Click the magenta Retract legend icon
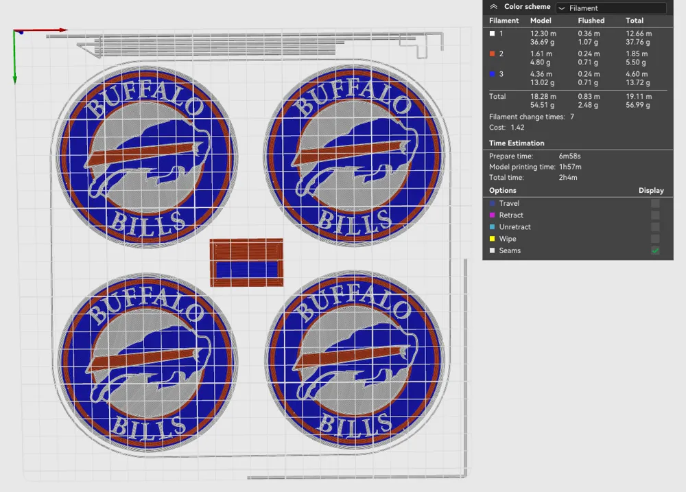 491,215
